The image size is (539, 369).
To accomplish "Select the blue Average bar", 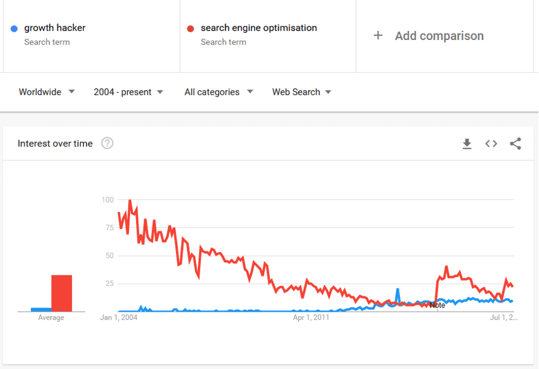I will tap(41, 309).
